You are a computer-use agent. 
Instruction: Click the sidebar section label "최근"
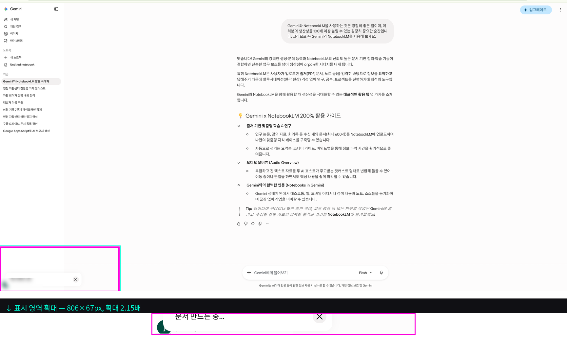(x=6, y=74)
